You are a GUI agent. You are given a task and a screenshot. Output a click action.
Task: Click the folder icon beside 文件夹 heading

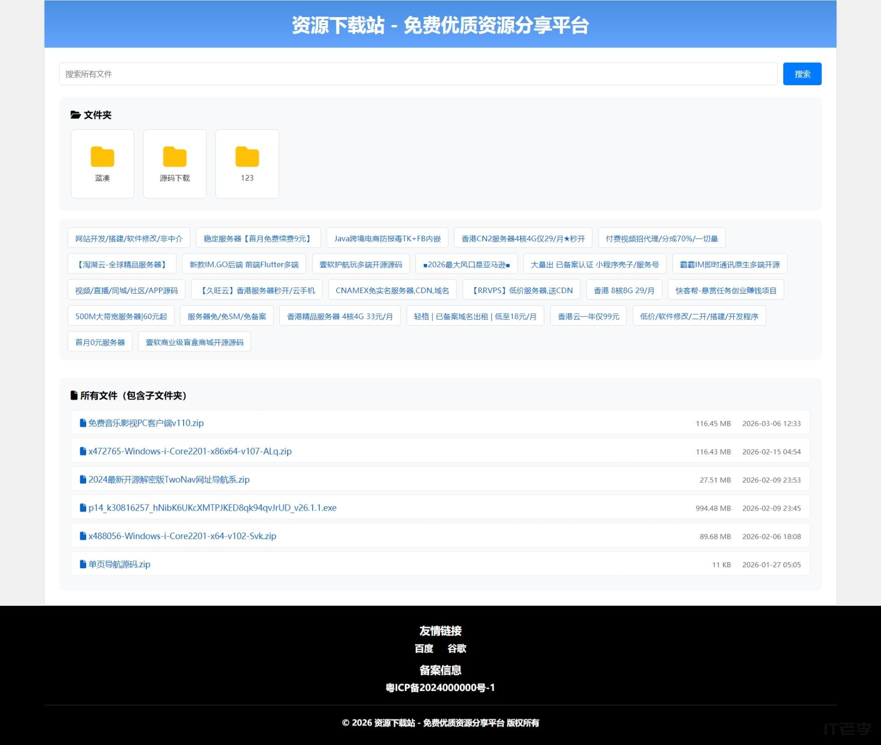click(75, 114)
